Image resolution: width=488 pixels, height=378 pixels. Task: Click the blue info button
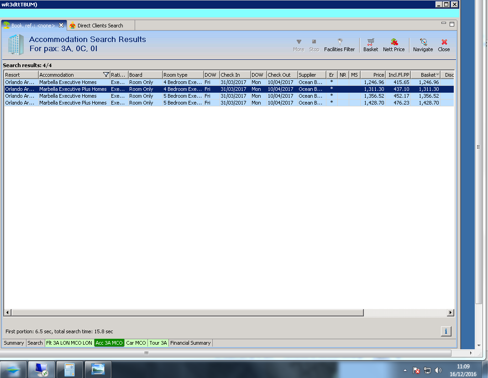pyautogui.click(x=446, y=331)
